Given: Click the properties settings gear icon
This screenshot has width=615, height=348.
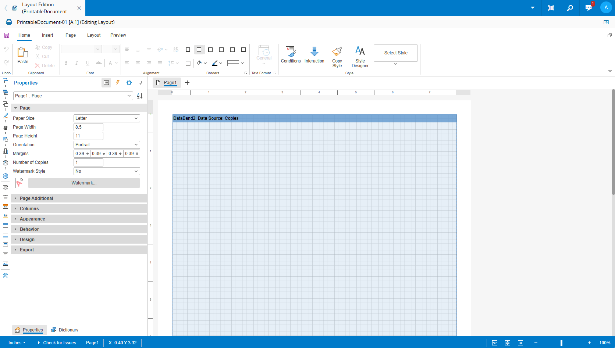Looking at the screenshot, I should (x=129, y=83).
